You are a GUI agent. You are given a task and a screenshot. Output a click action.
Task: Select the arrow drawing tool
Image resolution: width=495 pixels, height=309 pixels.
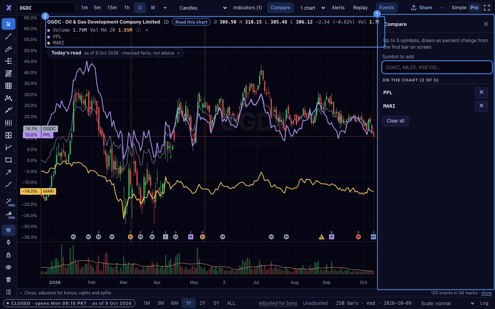9,172
